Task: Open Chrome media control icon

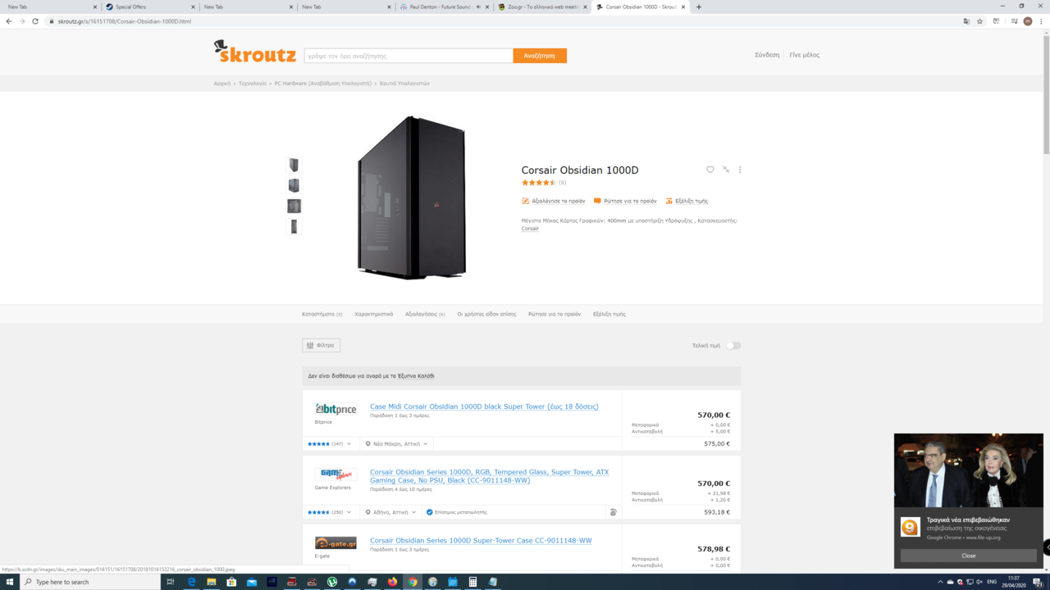Action: tap(1014, 21)
